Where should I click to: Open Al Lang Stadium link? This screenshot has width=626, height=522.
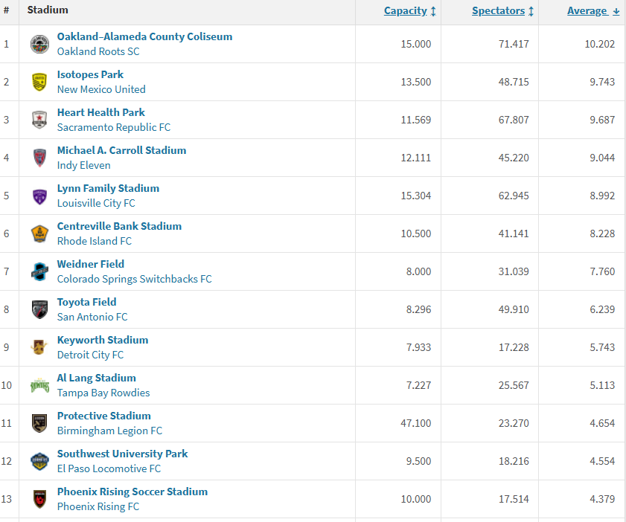[x=96, y=378]
